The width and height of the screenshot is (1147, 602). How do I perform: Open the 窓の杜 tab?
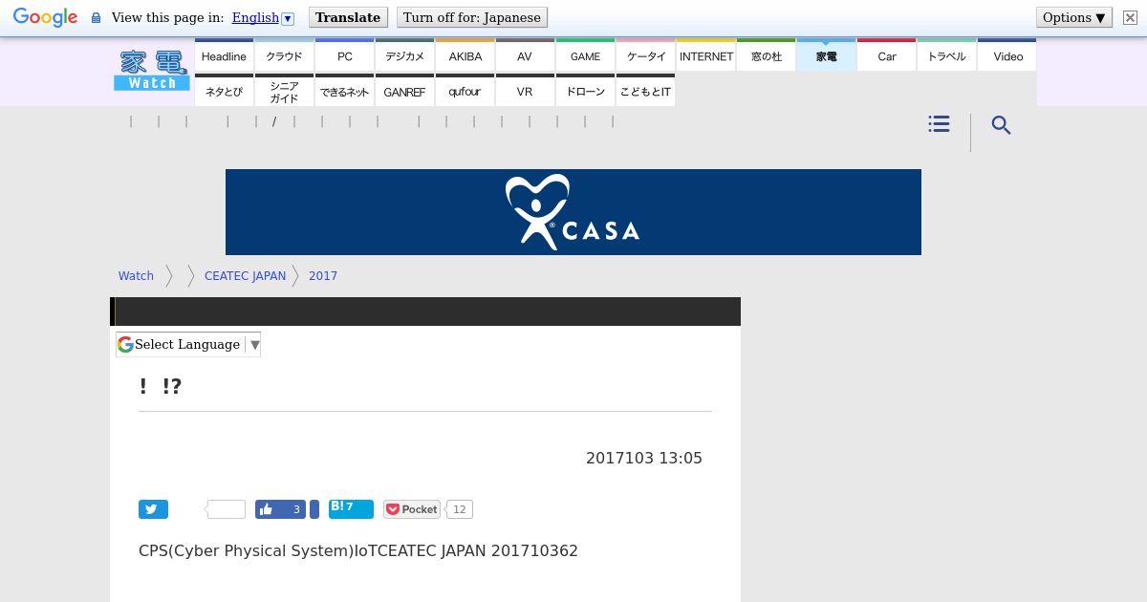[766, 55]
